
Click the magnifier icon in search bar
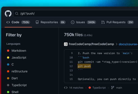(17, 13)
